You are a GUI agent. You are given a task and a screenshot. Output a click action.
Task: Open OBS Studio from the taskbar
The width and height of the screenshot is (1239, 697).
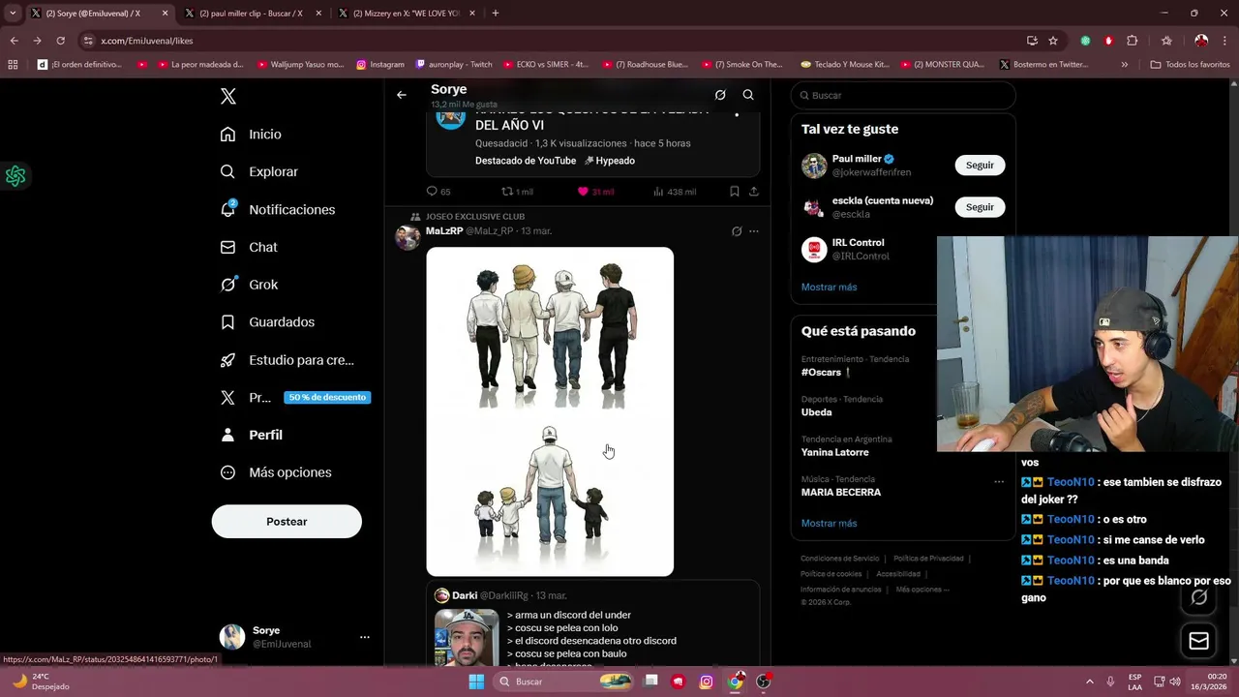pos(764,682)
